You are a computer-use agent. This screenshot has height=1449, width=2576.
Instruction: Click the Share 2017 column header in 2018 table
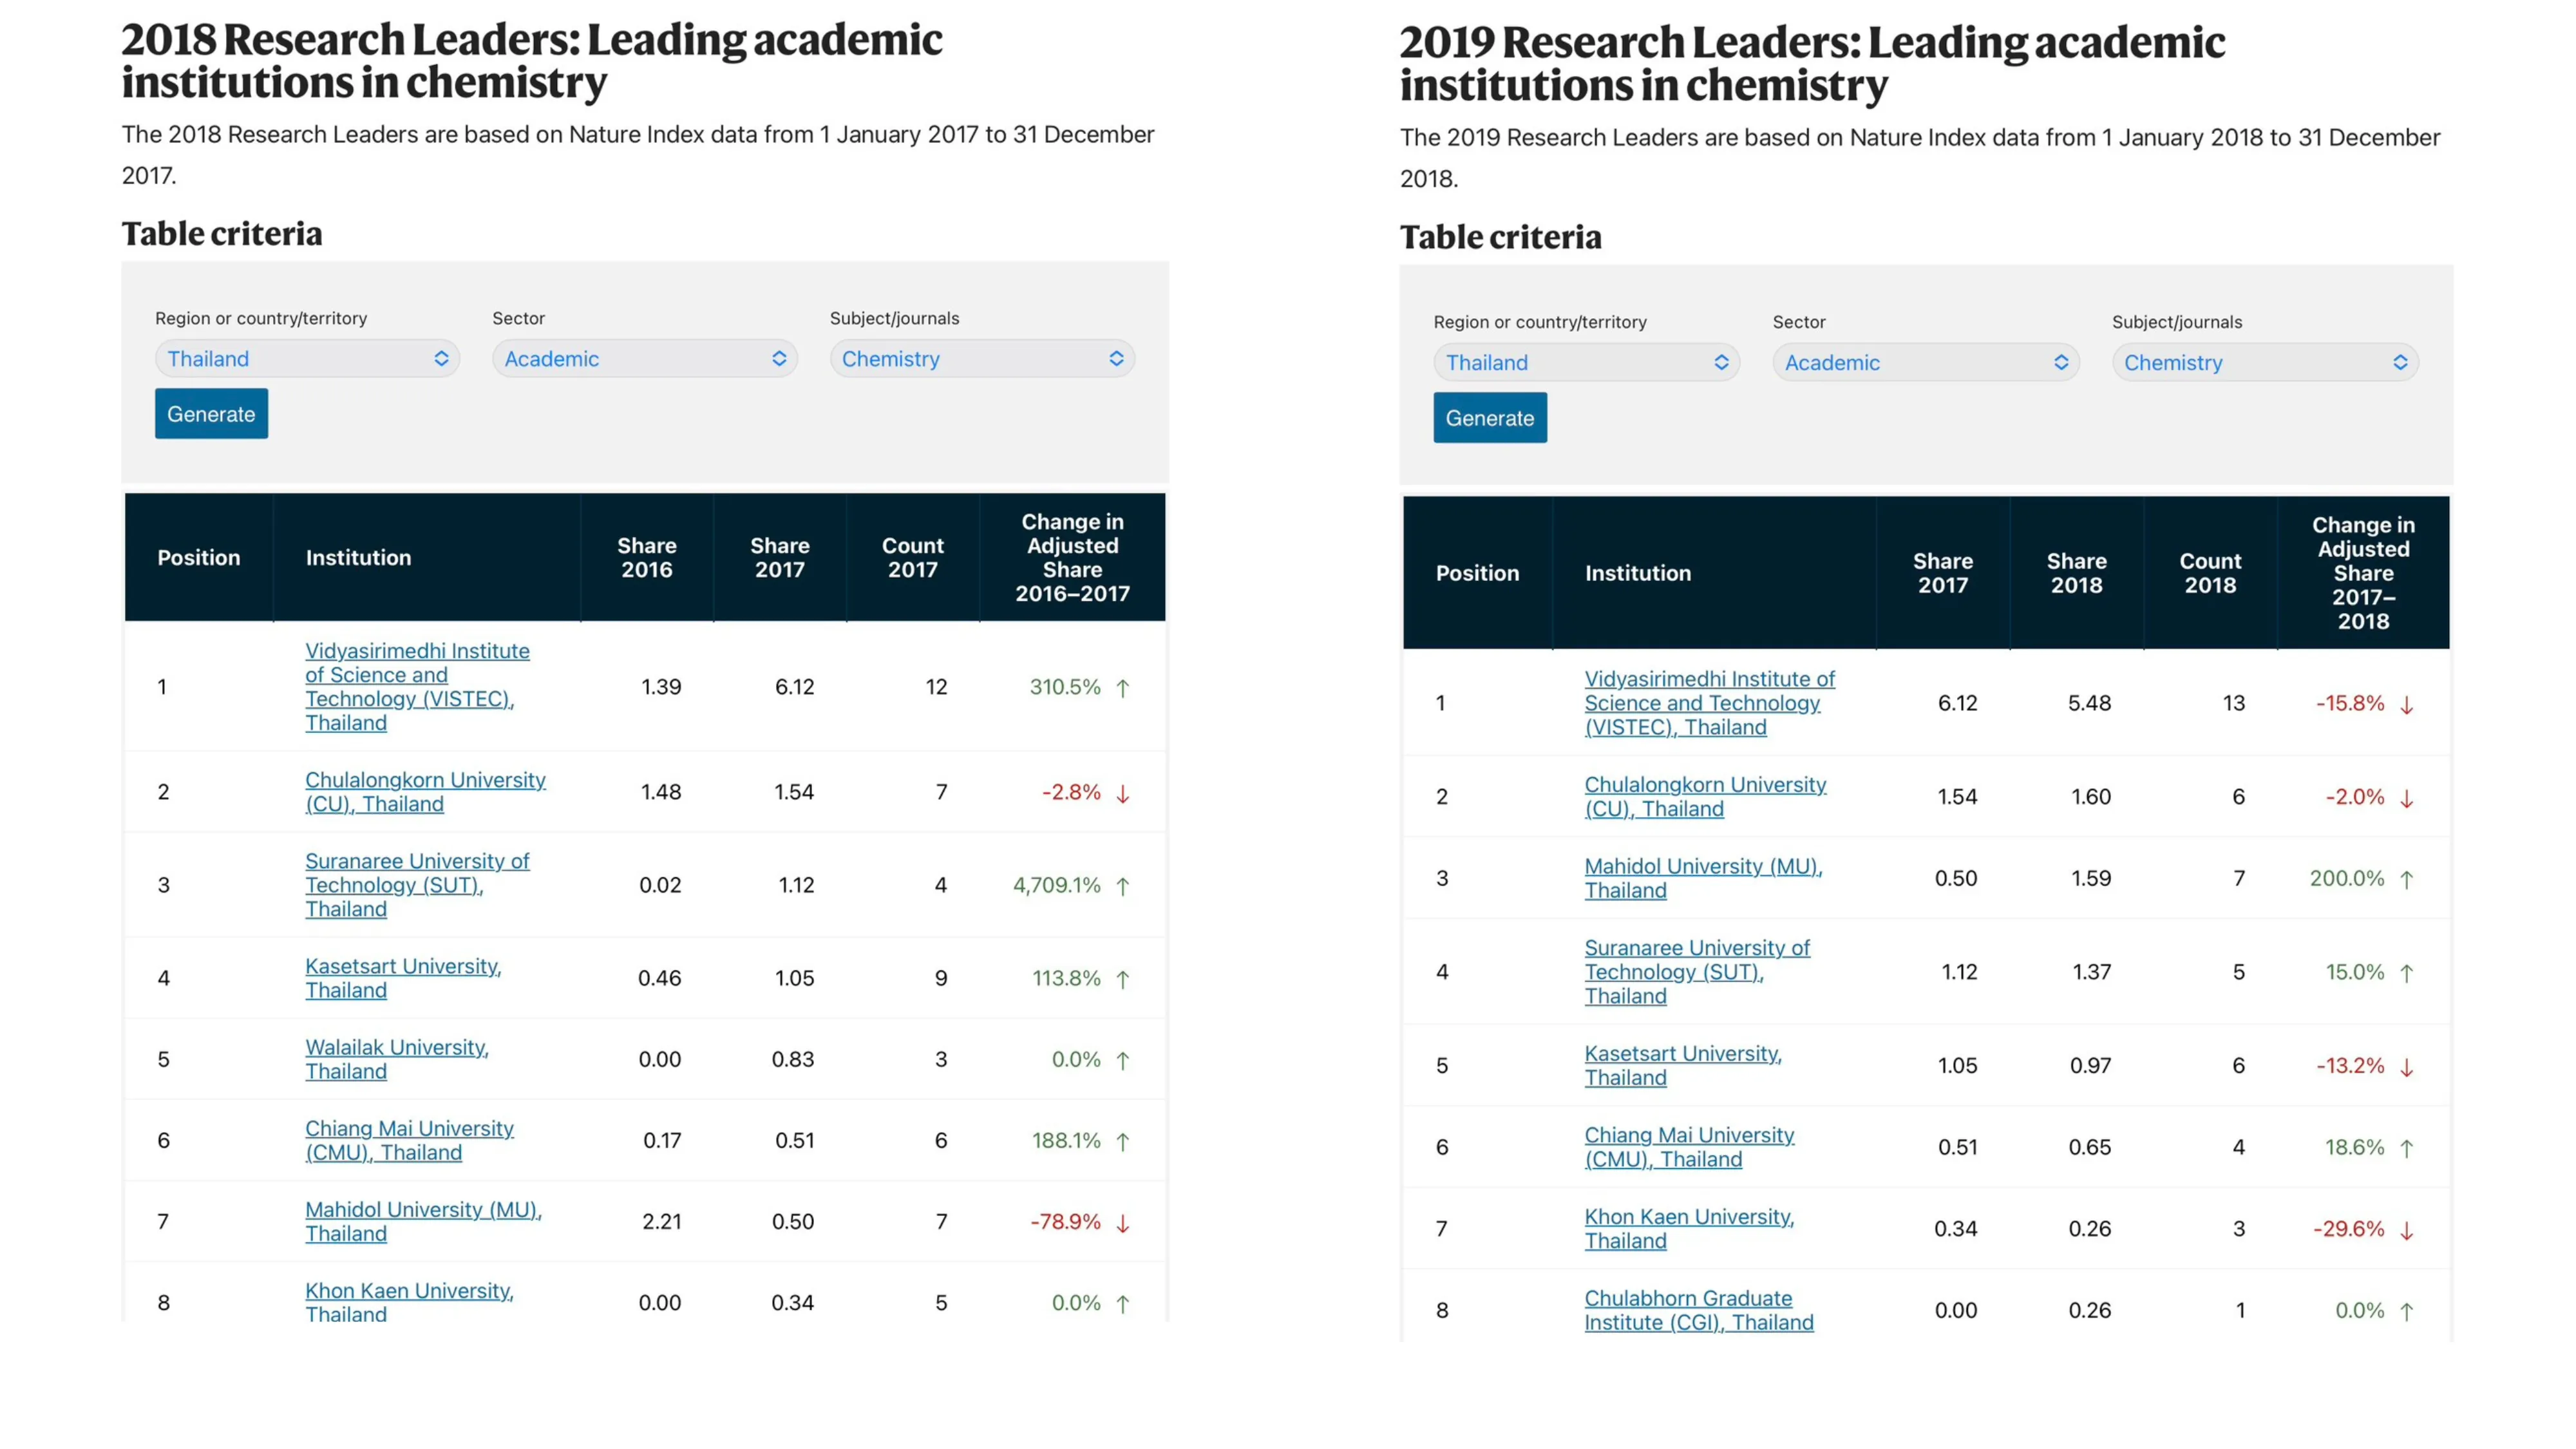[x=779, y=558]
